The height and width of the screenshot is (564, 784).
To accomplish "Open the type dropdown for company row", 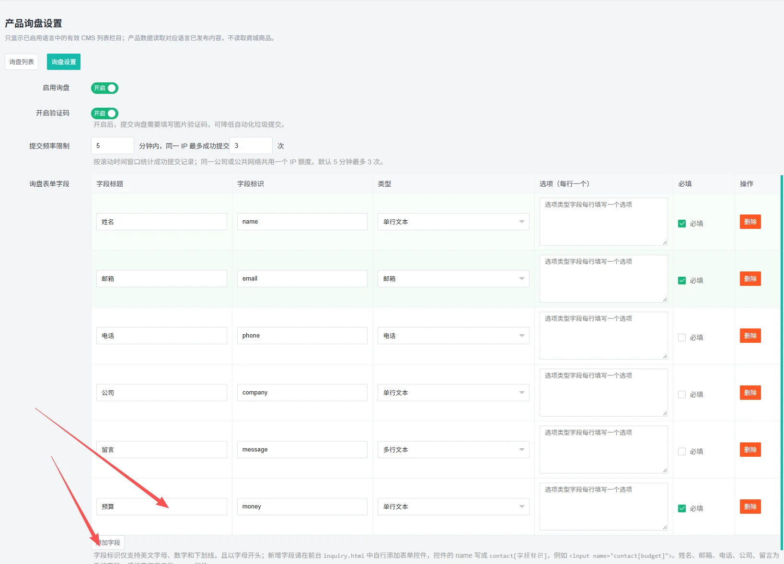I will pyautogui.click(x=453, y=393).
